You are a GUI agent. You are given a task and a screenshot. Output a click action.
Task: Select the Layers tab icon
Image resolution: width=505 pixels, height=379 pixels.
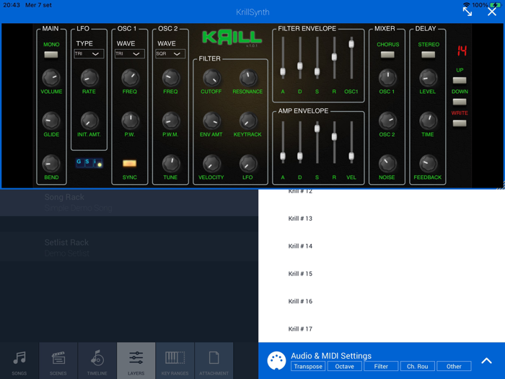coord(136,358)
